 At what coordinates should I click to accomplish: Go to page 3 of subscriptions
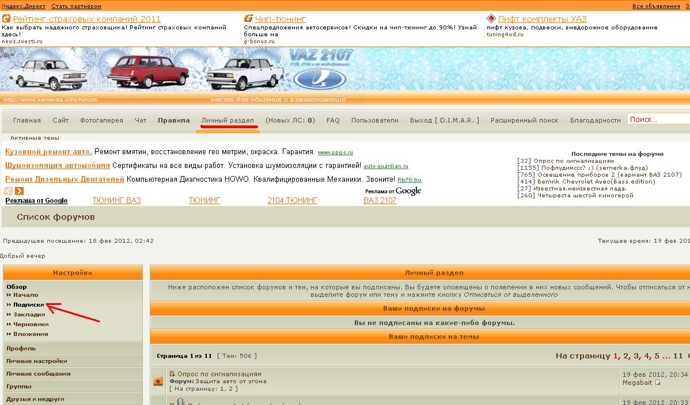coord(636,356)
